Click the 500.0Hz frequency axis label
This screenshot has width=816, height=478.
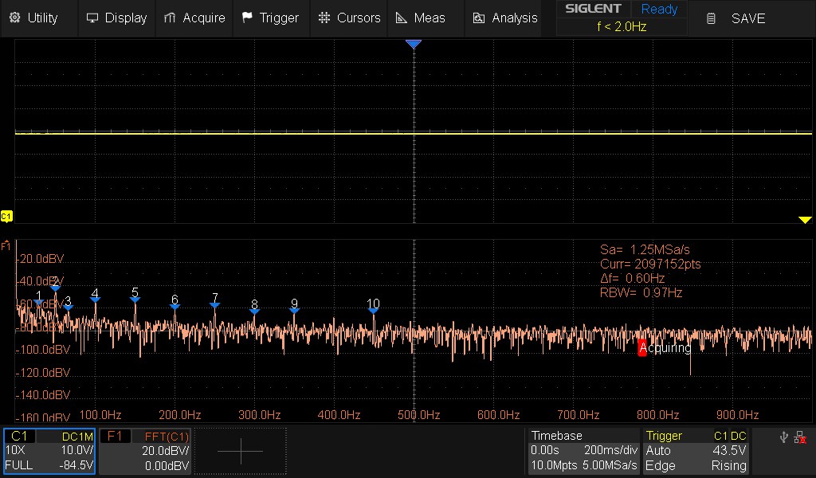pos(418,415)
